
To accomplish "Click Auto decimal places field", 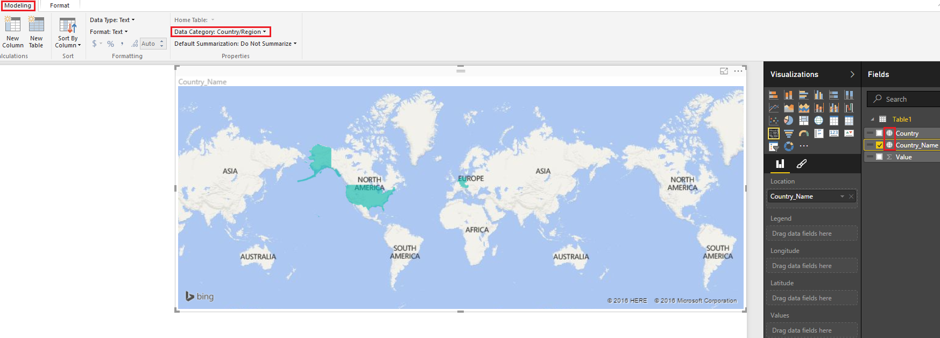I will click(149, 44).
